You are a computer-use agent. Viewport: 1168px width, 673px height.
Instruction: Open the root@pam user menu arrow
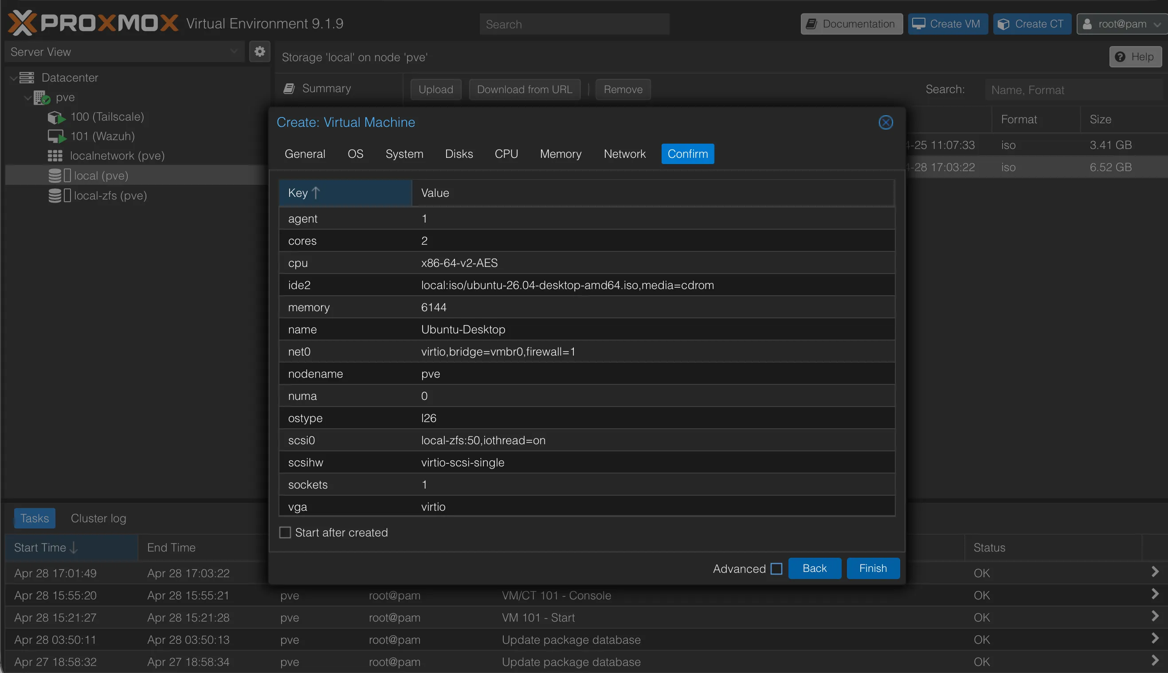(1157, 24)
